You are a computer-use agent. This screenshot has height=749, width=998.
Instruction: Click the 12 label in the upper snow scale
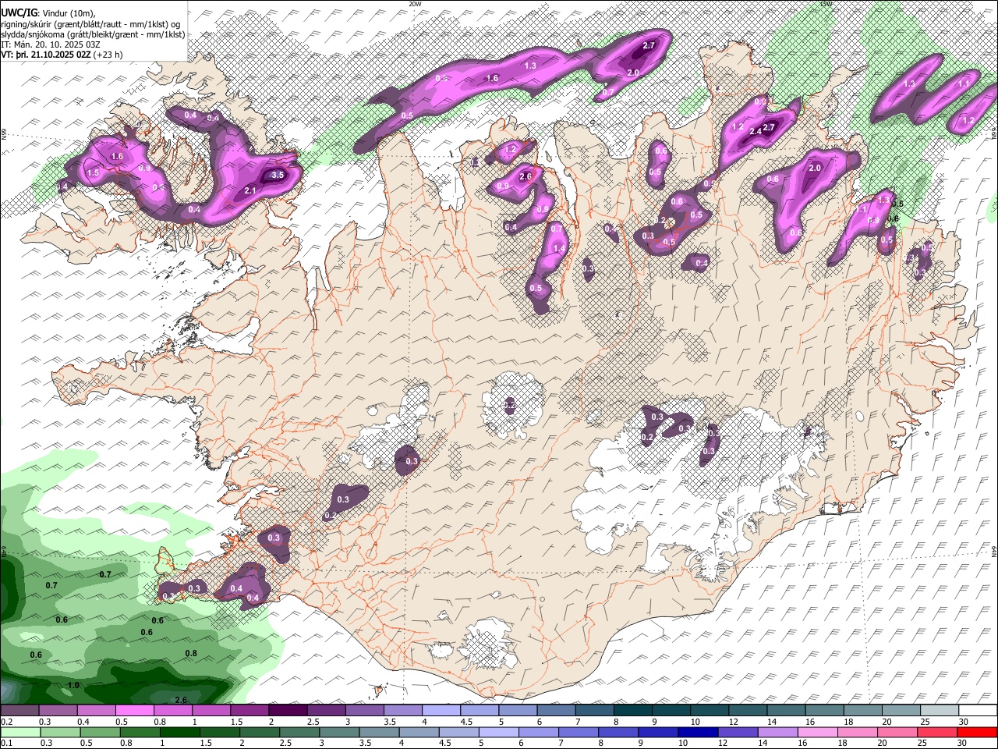[733, 722]
